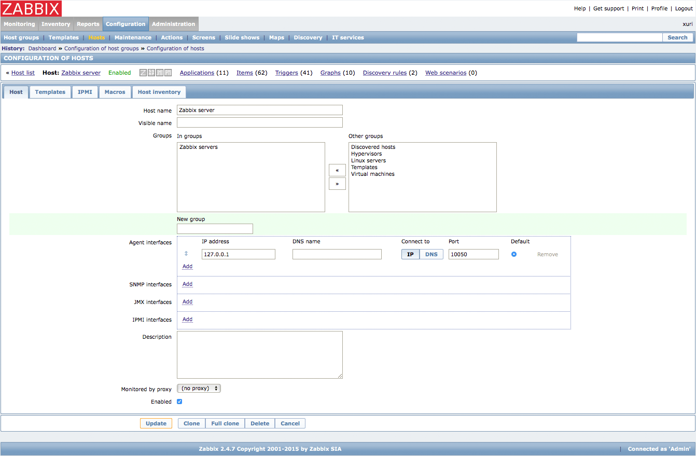
Task: Go to Templates submenu item
Action: (x=64, y=37)
